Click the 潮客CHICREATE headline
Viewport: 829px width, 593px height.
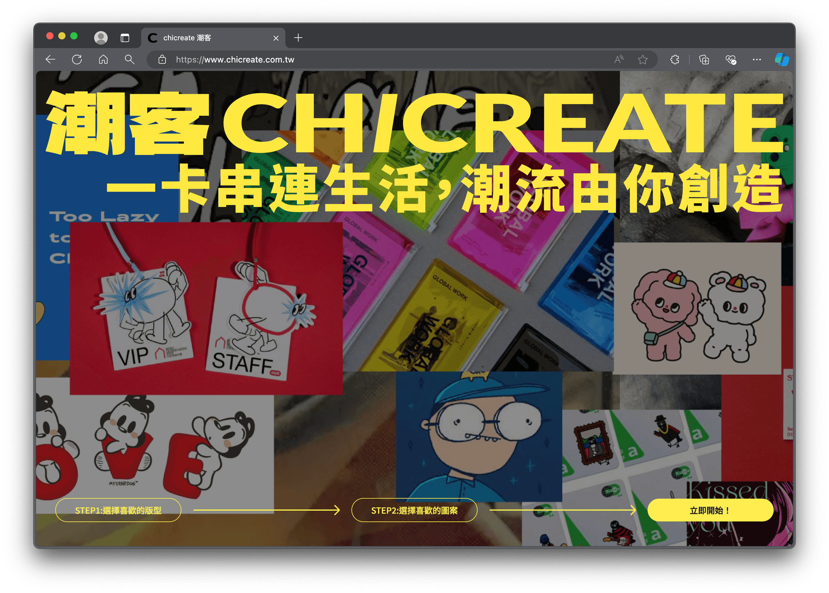[414, 123]
